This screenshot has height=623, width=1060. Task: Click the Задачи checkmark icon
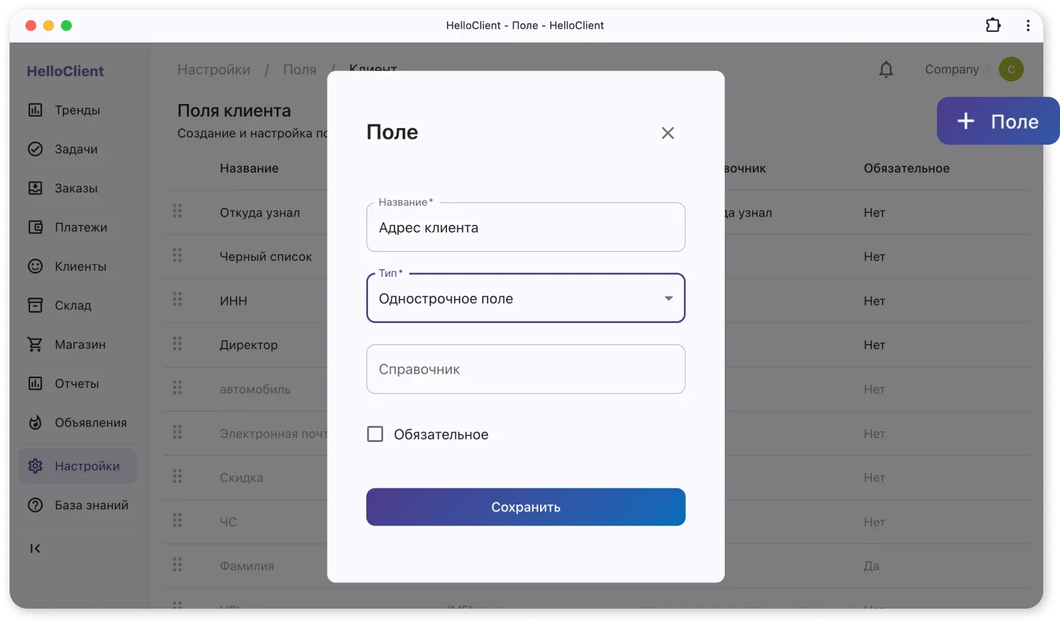(35, 149)
